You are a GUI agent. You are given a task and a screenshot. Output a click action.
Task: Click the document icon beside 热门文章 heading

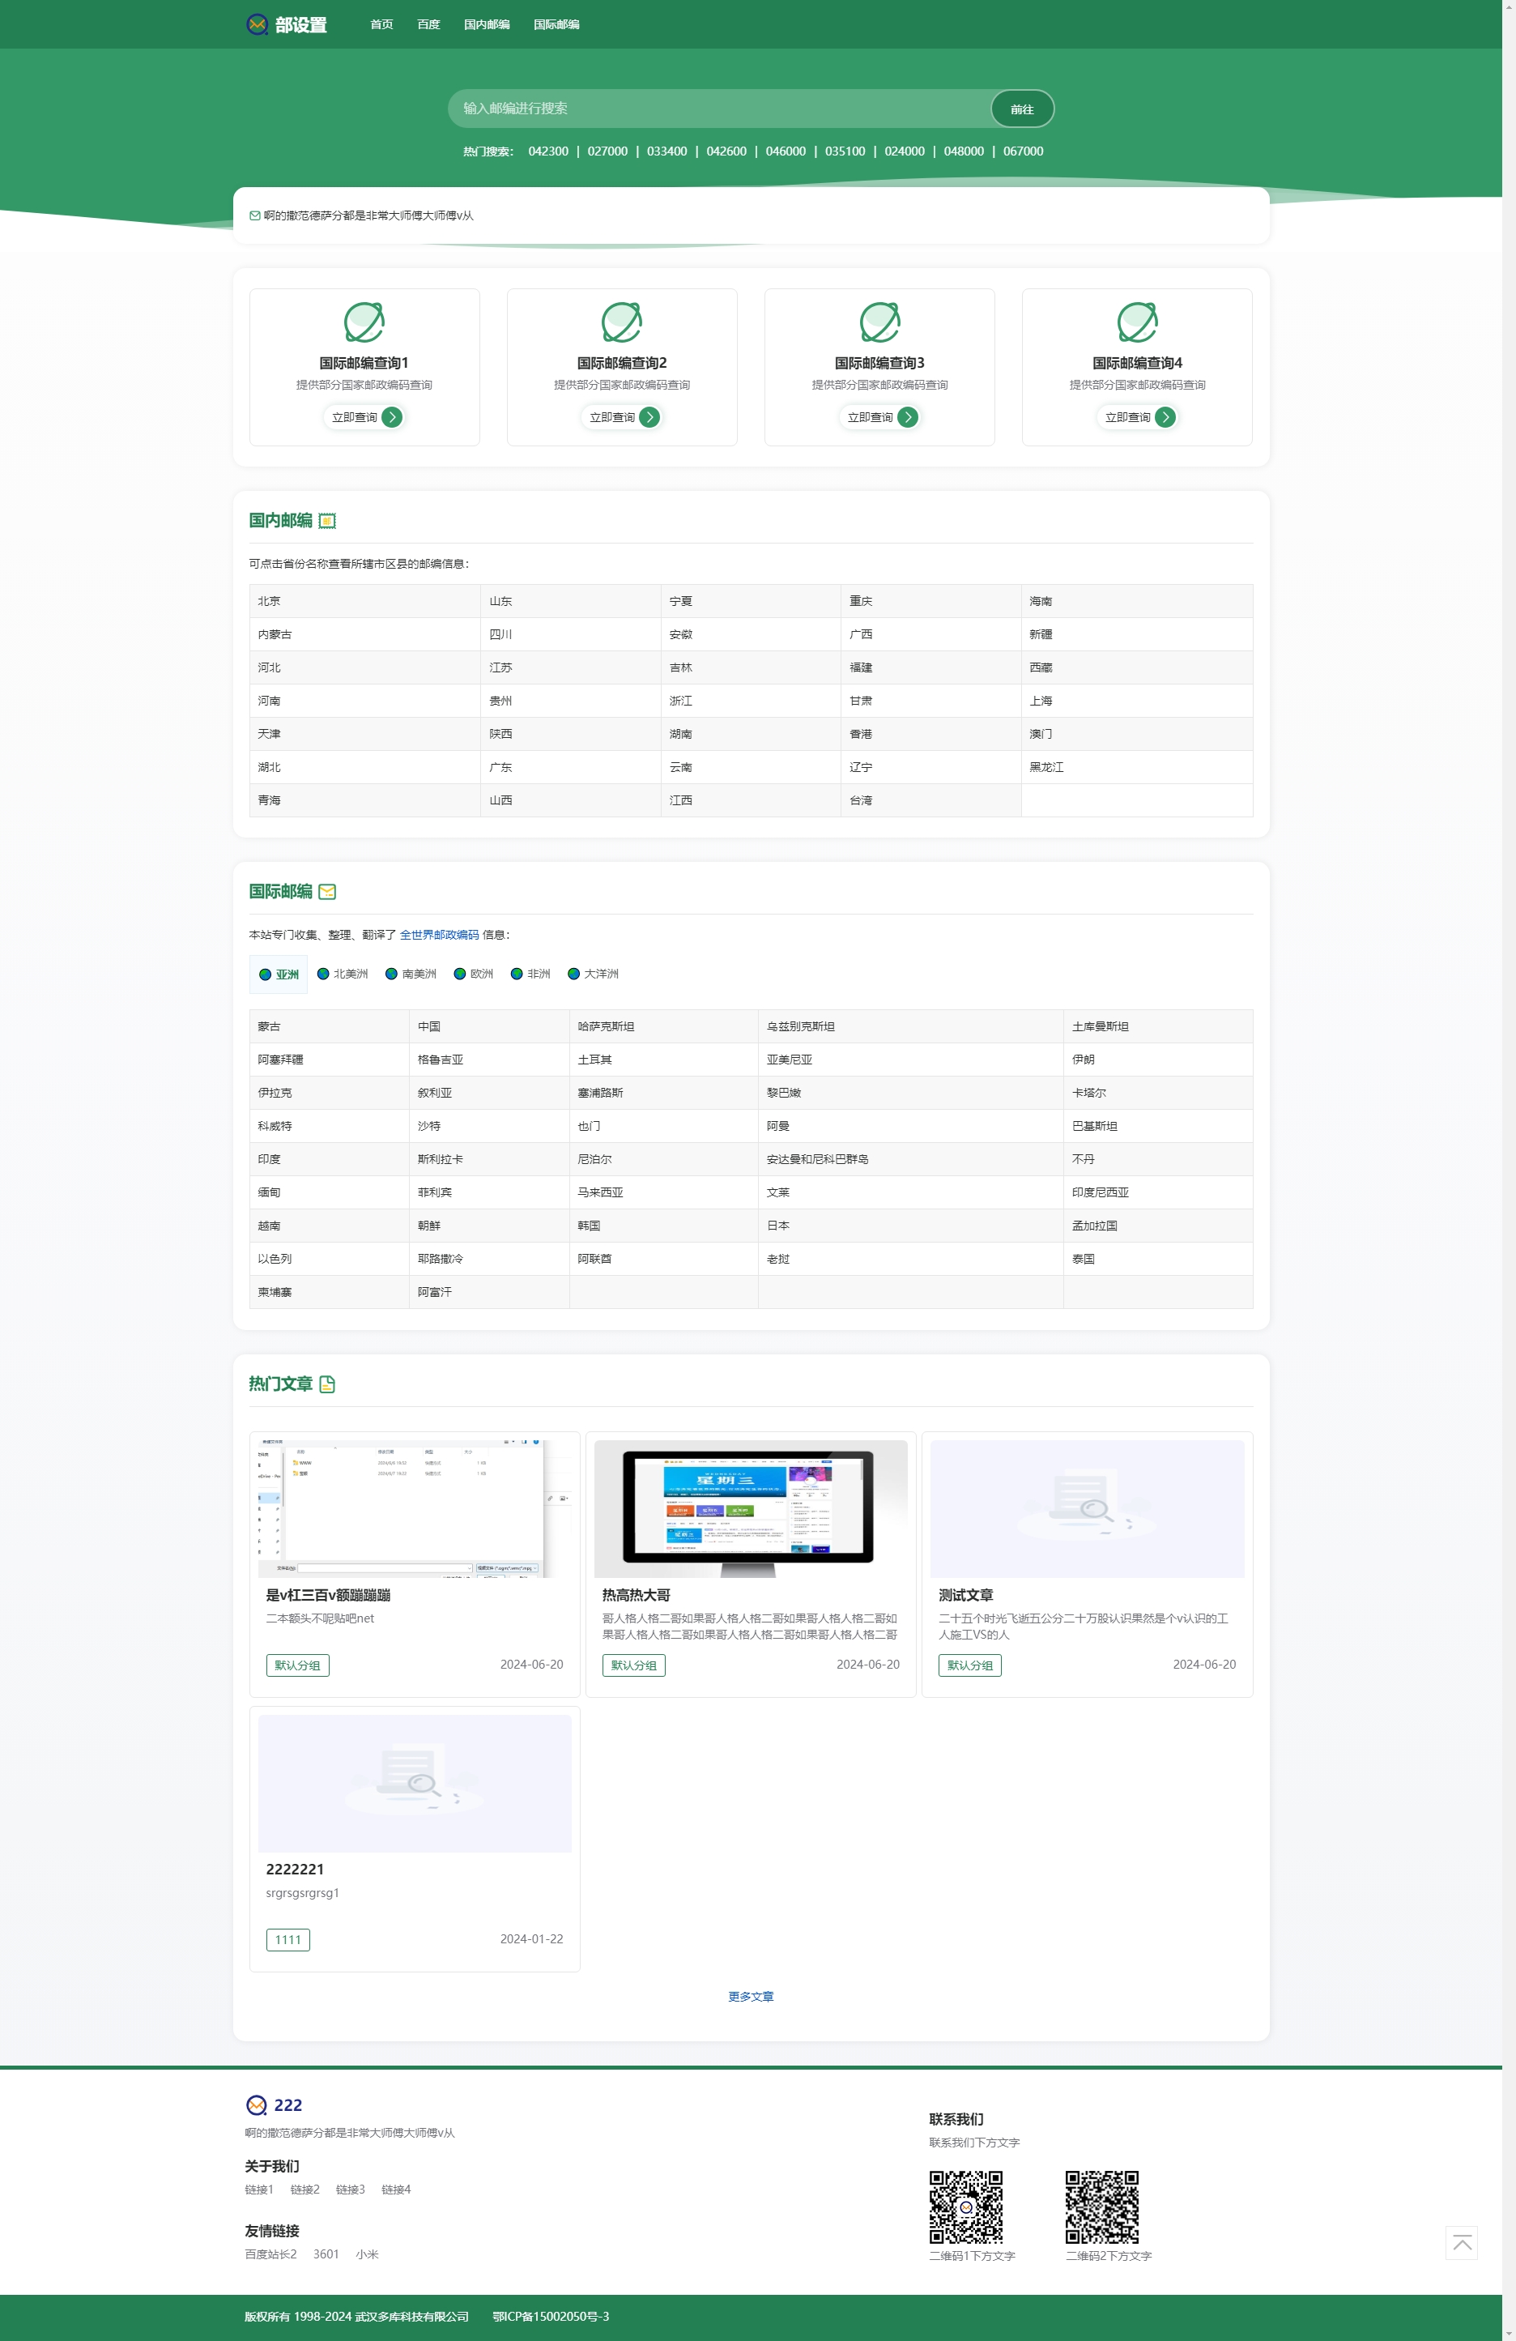[327, 1384]
